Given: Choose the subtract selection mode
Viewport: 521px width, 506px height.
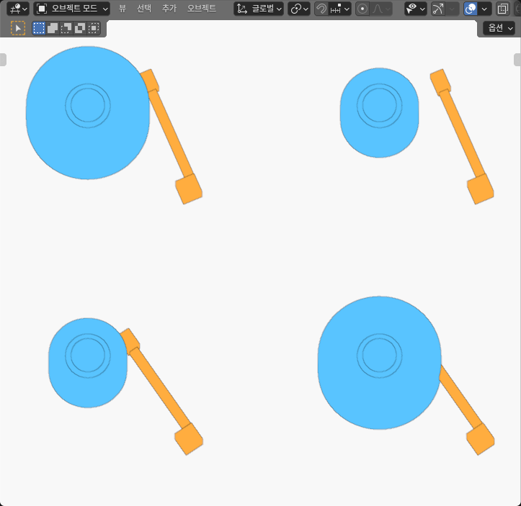Looking at the screenshot, I should pos(66,28).
